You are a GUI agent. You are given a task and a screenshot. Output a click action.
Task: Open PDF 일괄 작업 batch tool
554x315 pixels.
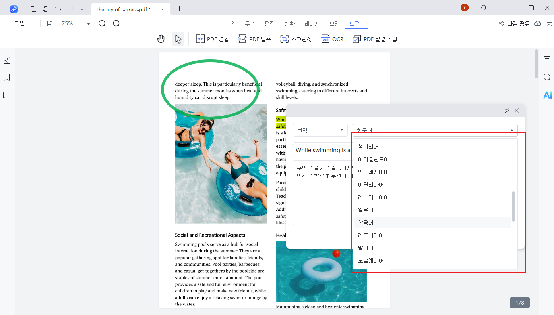click(x=375, y=39)
